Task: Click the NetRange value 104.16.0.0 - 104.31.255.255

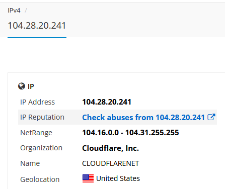Action: pos(130,133)
